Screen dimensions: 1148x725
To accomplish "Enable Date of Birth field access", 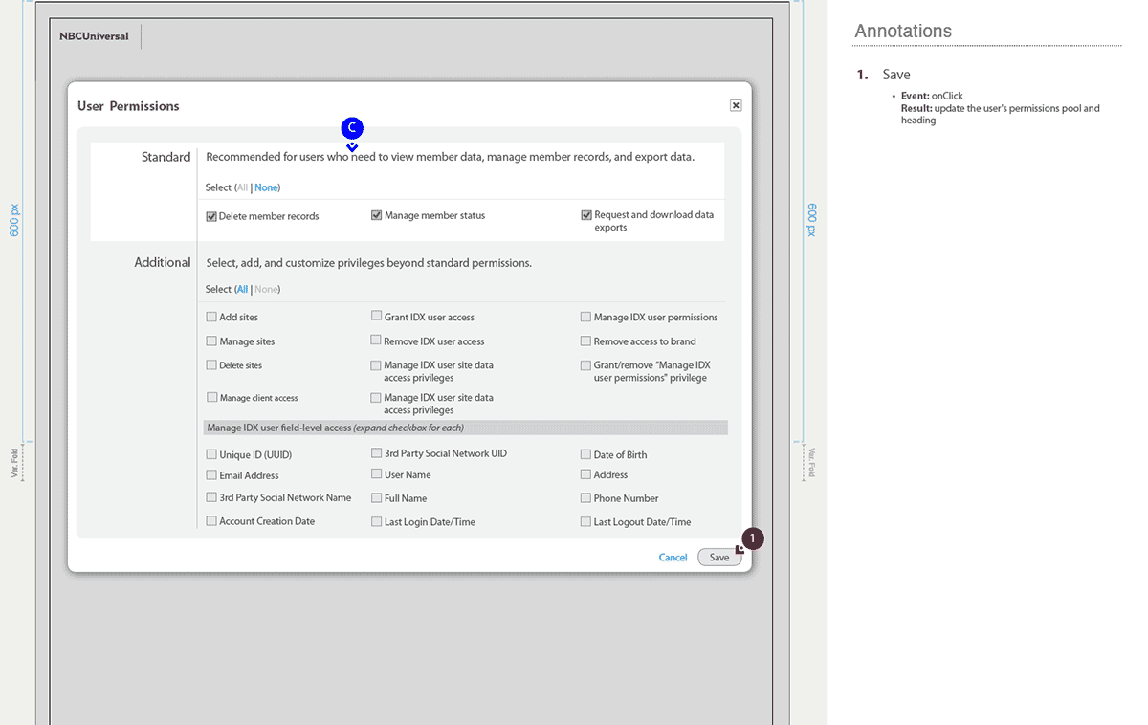I will 586,454.
